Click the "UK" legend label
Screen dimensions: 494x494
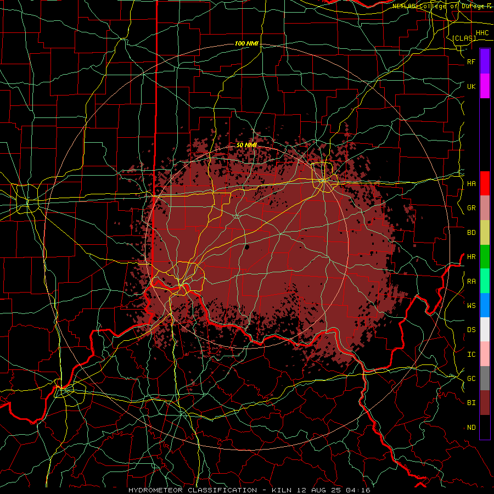[x=471, y=87]
